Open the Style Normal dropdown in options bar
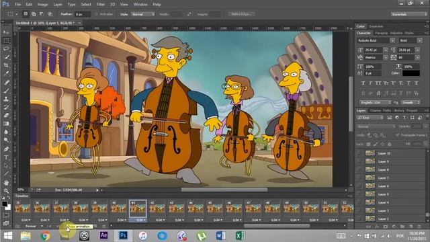Image resolution: width=430 pixels, height=242 pixels. point(143,14)
